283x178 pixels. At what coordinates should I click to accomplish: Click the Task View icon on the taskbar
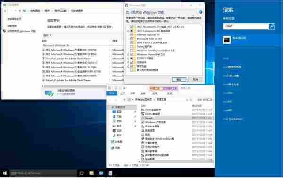pos(82,173)
